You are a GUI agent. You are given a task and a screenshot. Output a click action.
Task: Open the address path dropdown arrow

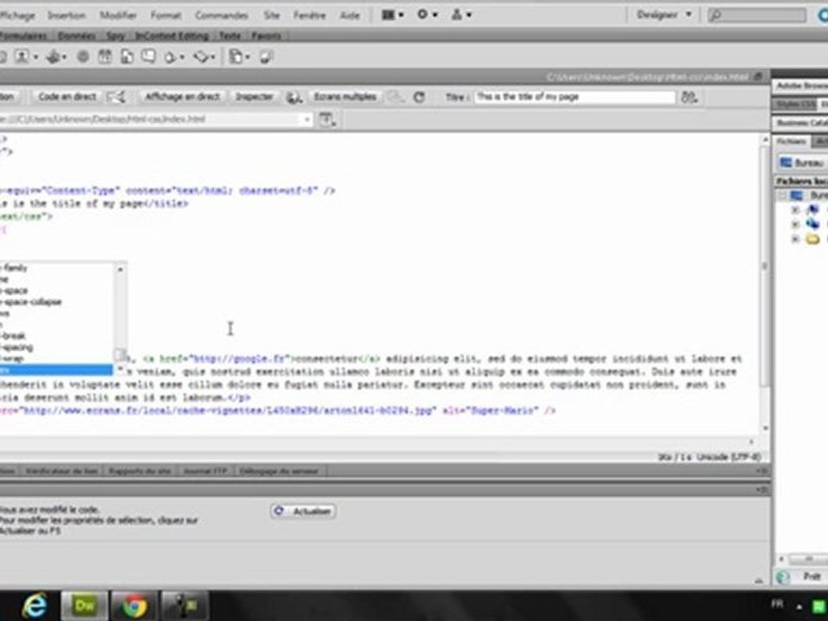point(306,119)
